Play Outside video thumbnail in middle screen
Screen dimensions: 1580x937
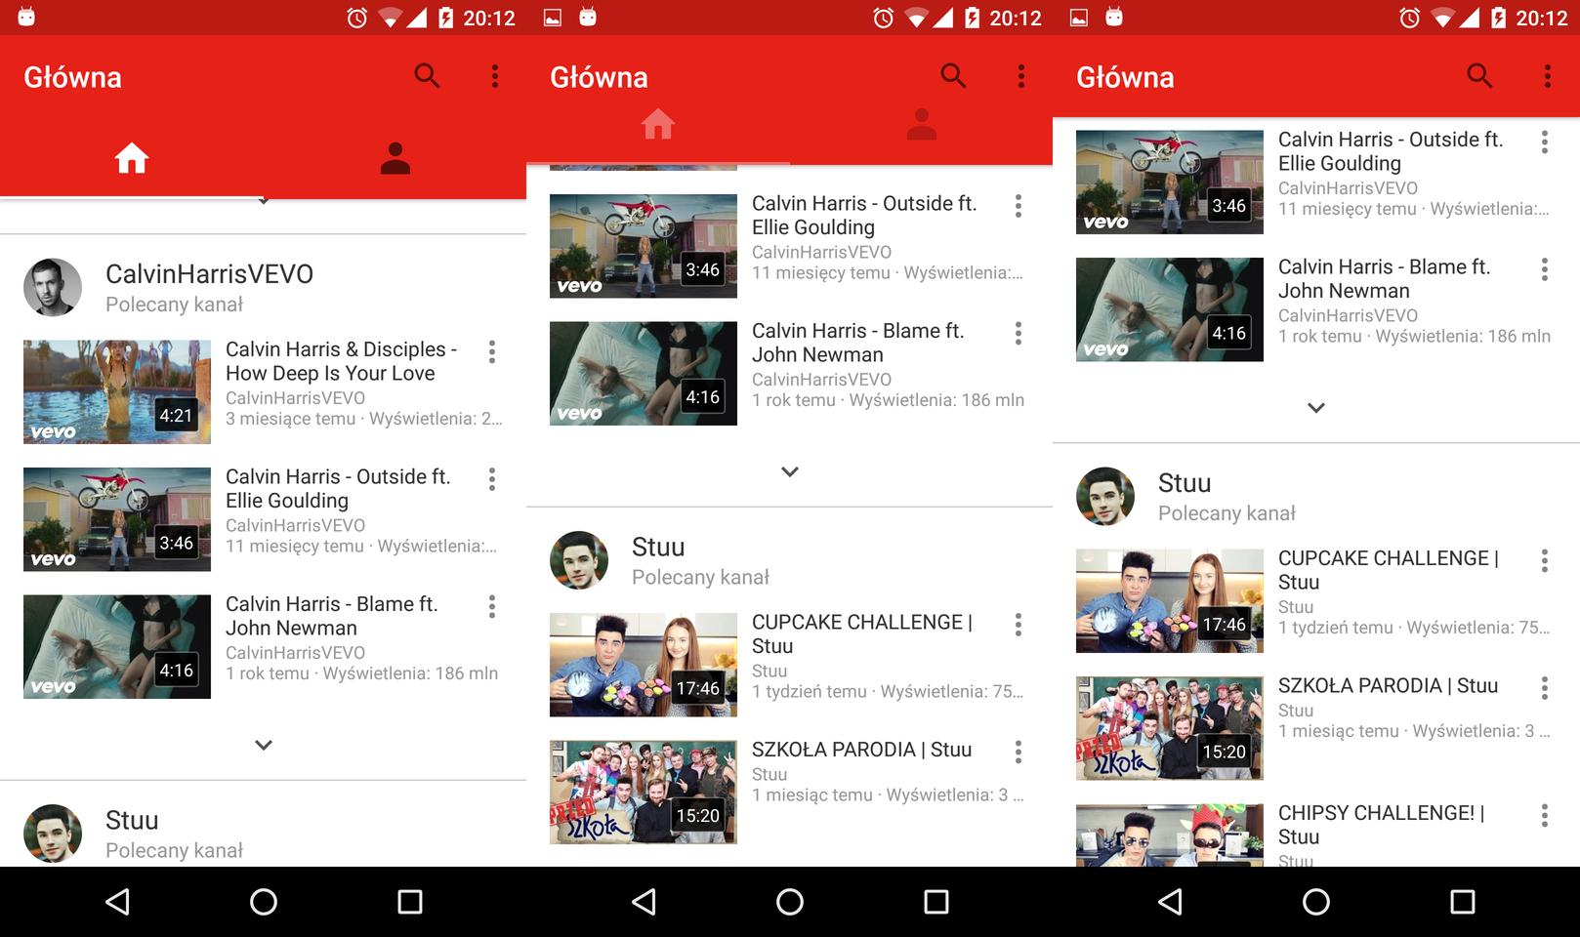[644, 246]
